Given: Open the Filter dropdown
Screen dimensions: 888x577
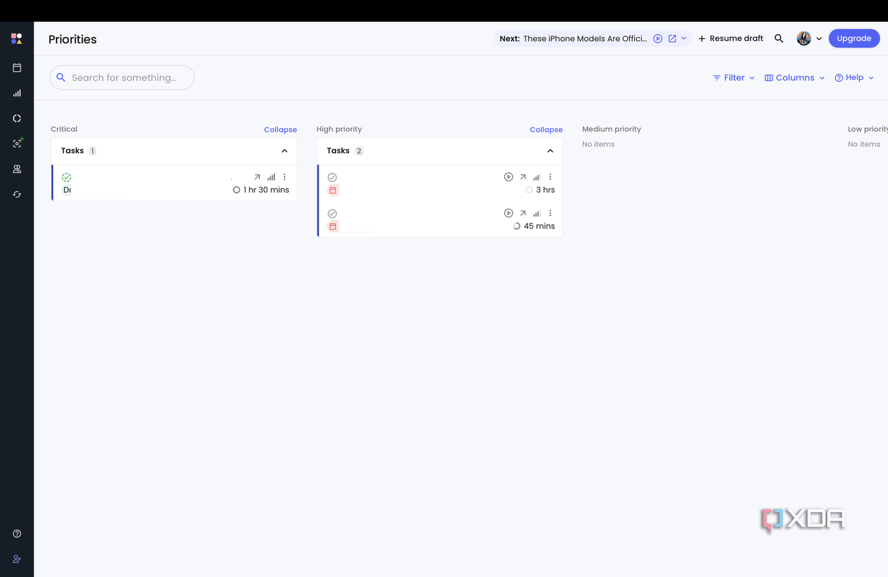Looking at the screenshot, I should 733,78.
